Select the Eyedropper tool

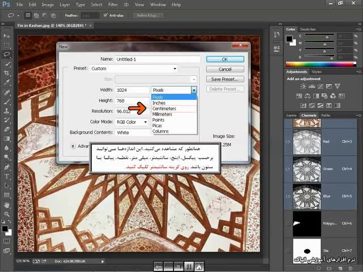[7, 82]
